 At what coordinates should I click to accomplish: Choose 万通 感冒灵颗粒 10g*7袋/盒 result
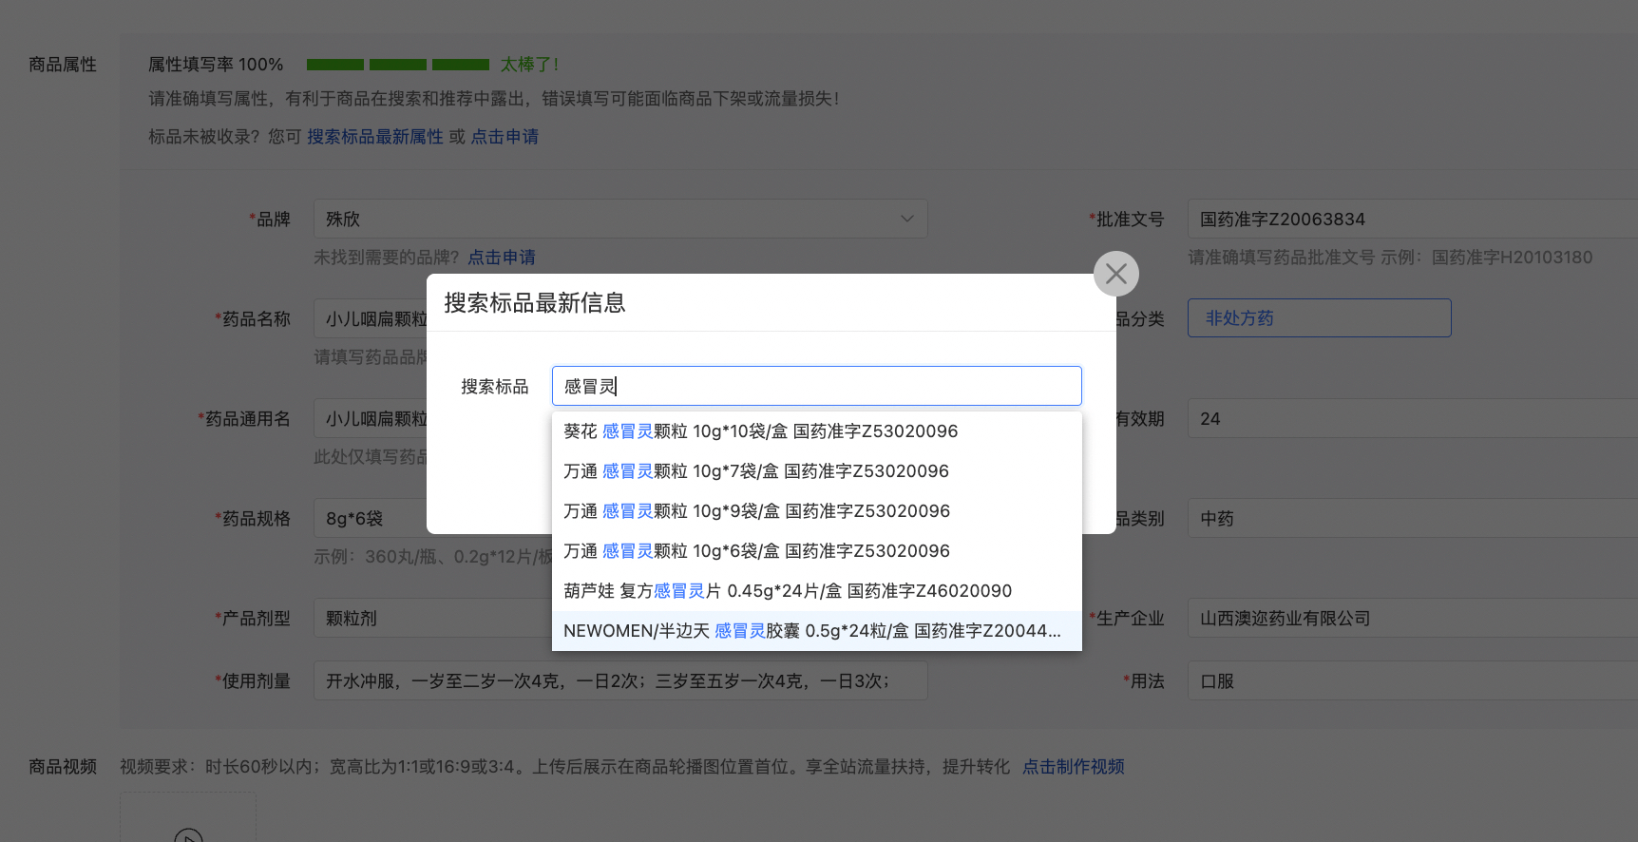point(816,471)
